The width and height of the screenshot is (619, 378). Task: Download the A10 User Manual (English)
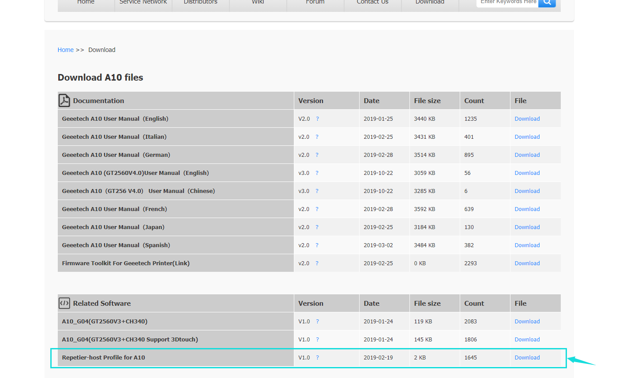(527, 119)
